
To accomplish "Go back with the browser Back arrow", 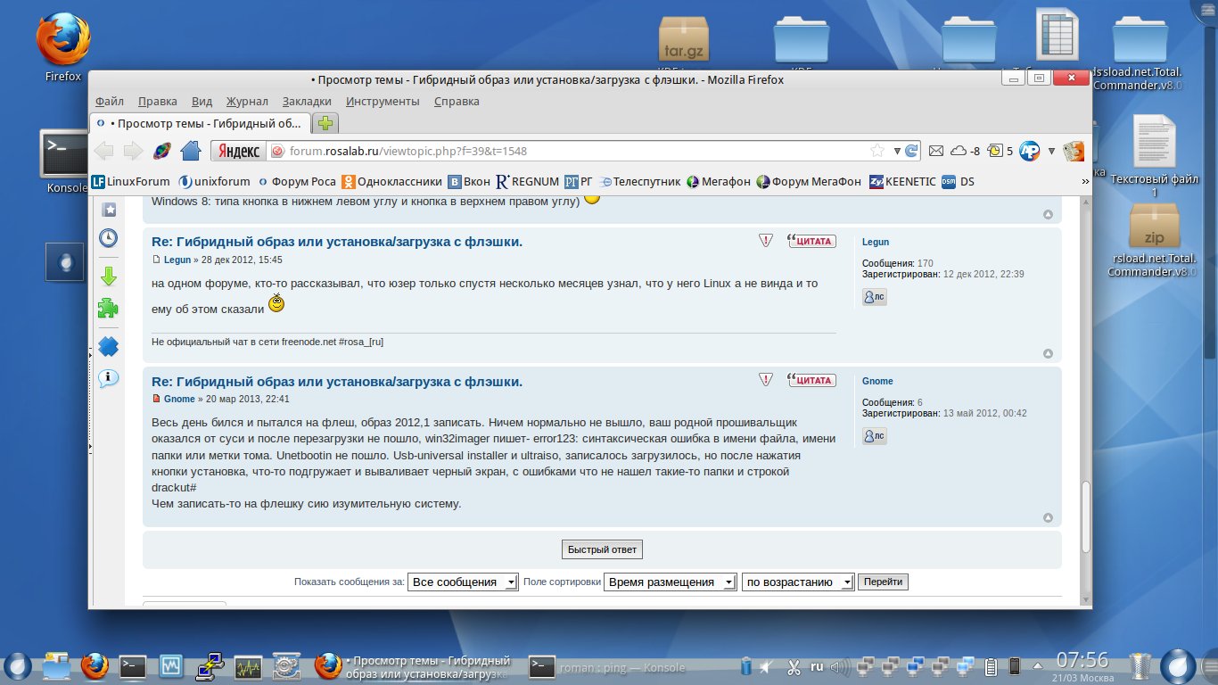I will coord(104,151).
